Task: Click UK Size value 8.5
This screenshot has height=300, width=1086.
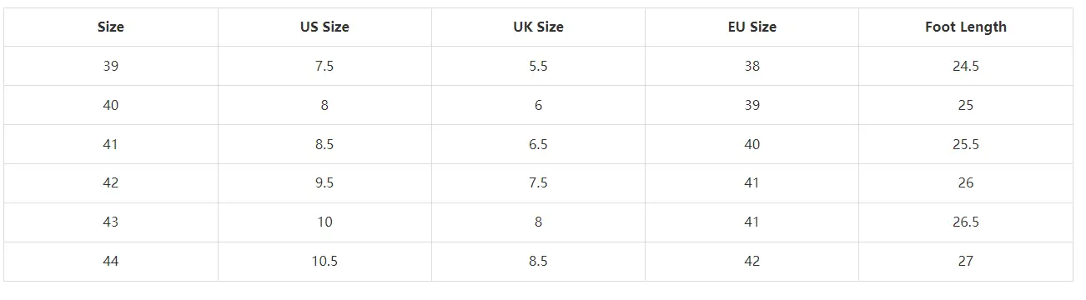Action: [538, 261]
